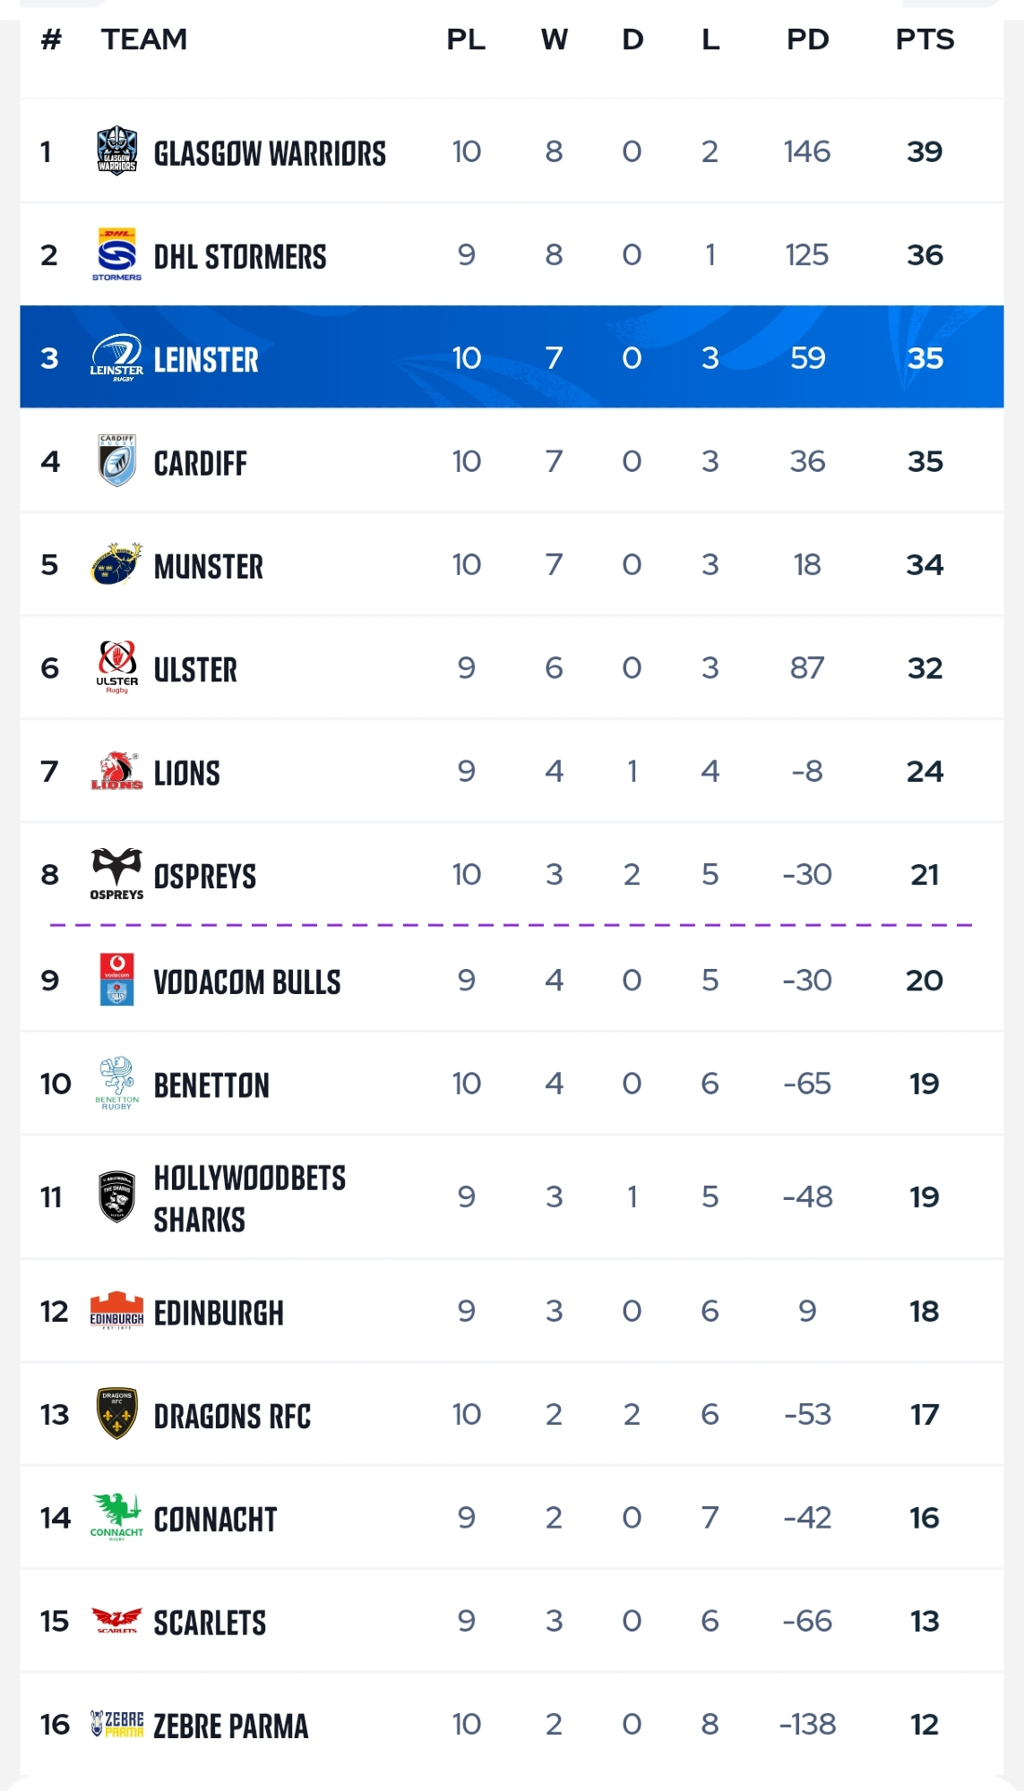Select the Scarlets team name

(x=210, y=1622)
